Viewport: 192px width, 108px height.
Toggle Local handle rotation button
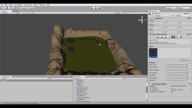31,8
